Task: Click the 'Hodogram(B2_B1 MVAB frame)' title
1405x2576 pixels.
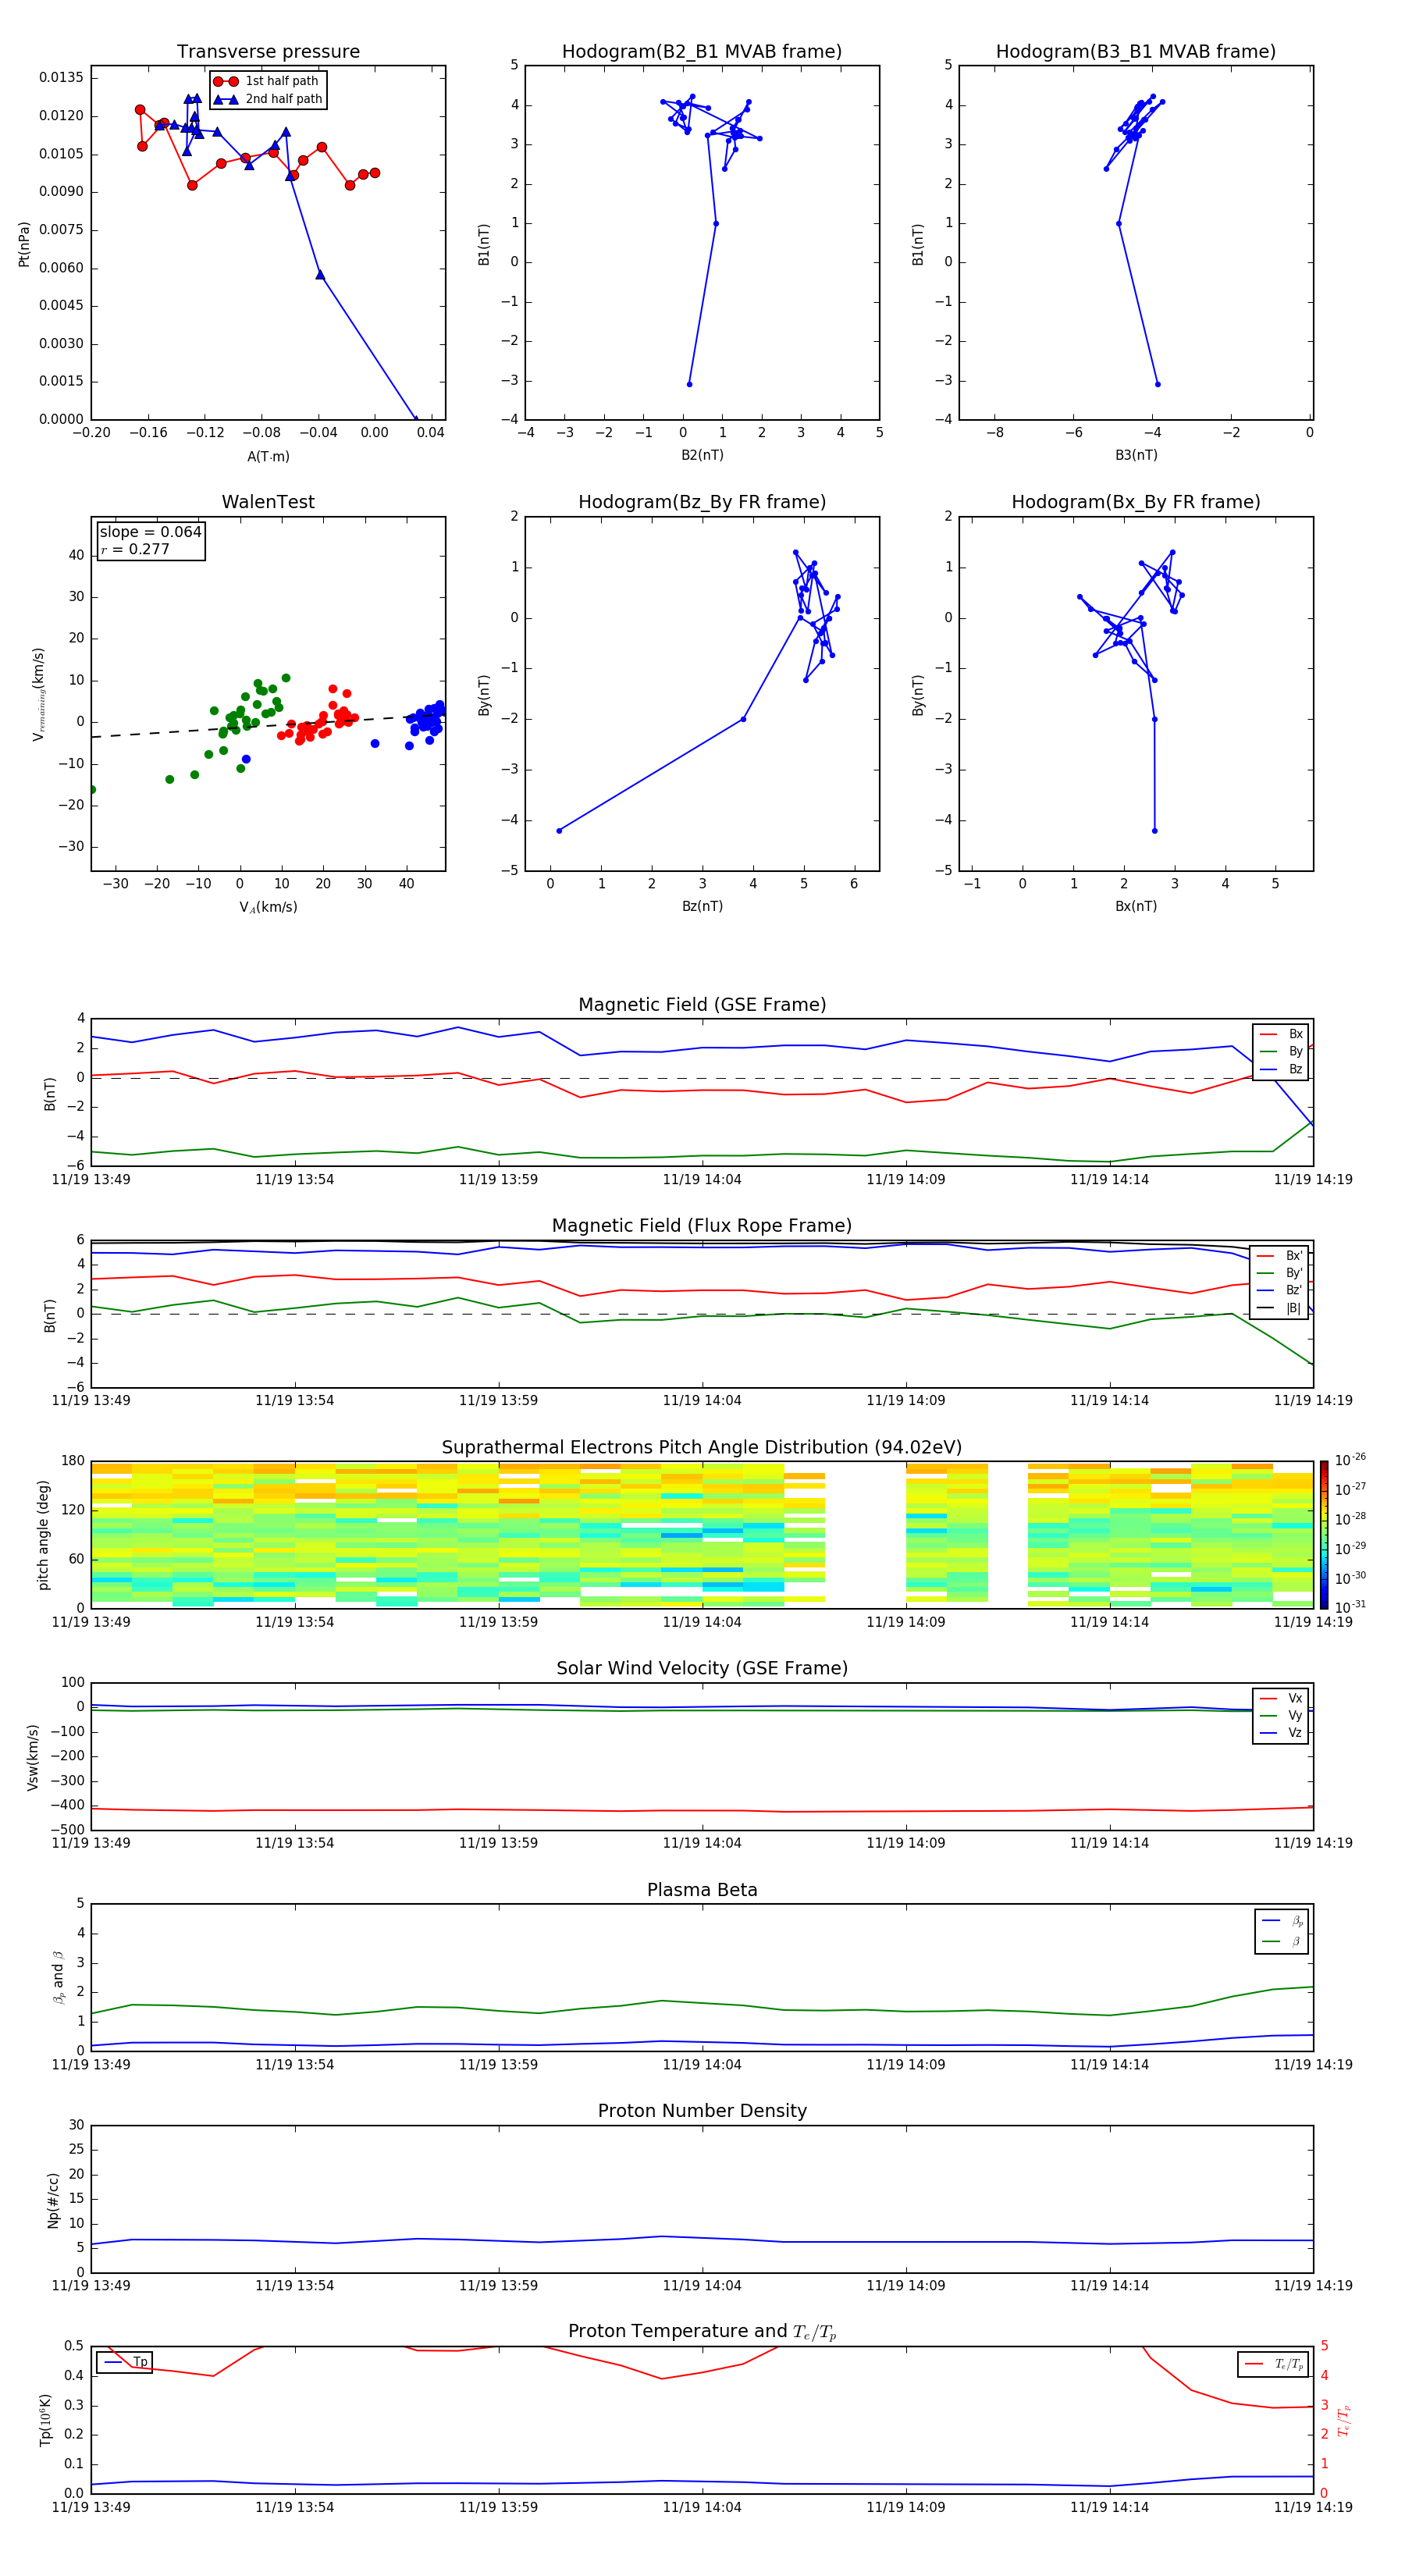Action: [702, 52]
